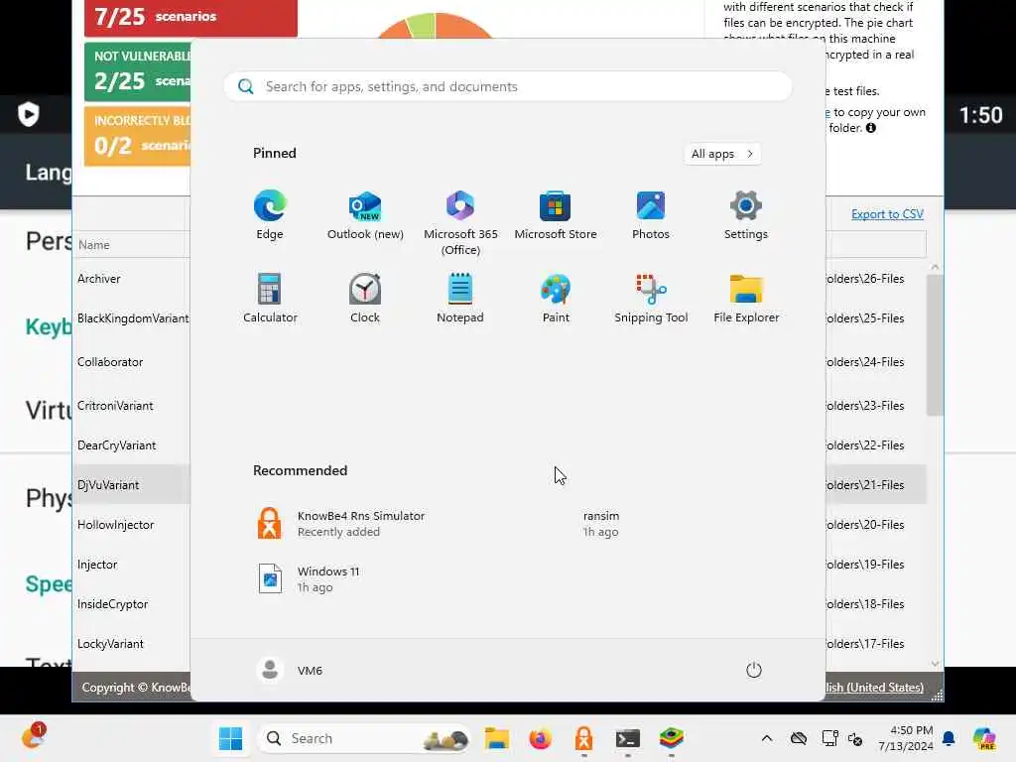Open File Explorer from taskbar
This screenshot has height=762, width=1016.
497,738
